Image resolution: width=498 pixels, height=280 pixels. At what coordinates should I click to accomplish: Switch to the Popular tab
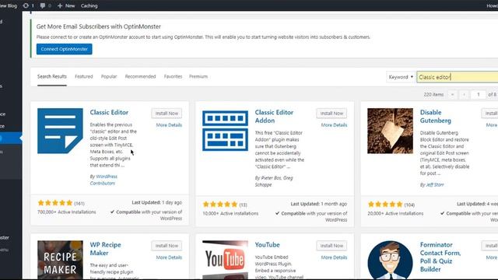coord(109,76)
